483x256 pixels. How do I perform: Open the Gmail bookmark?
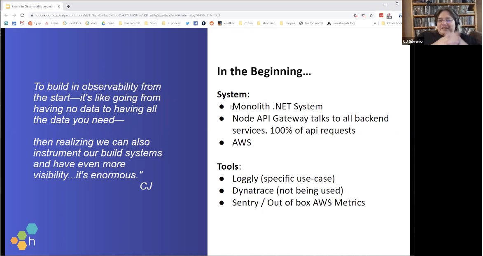click(22, 23)
